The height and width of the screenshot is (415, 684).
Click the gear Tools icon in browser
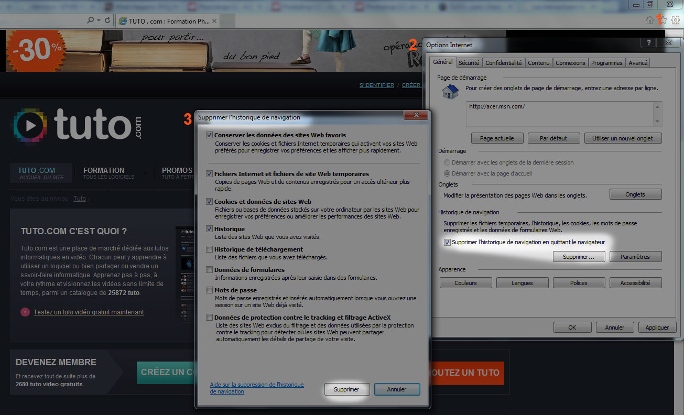[x=676, y=20]
